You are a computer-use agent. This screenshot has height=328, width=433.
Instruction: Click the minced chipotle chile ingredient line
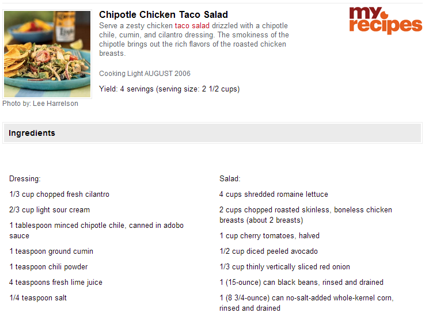(x=96, y=230)
